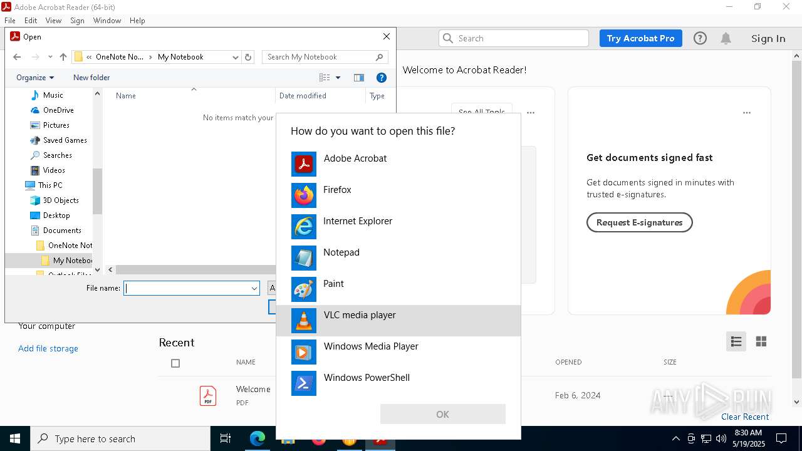Viewport: 802px width, 451px height.
Task: Open the View menu
Action: point(53,21)
